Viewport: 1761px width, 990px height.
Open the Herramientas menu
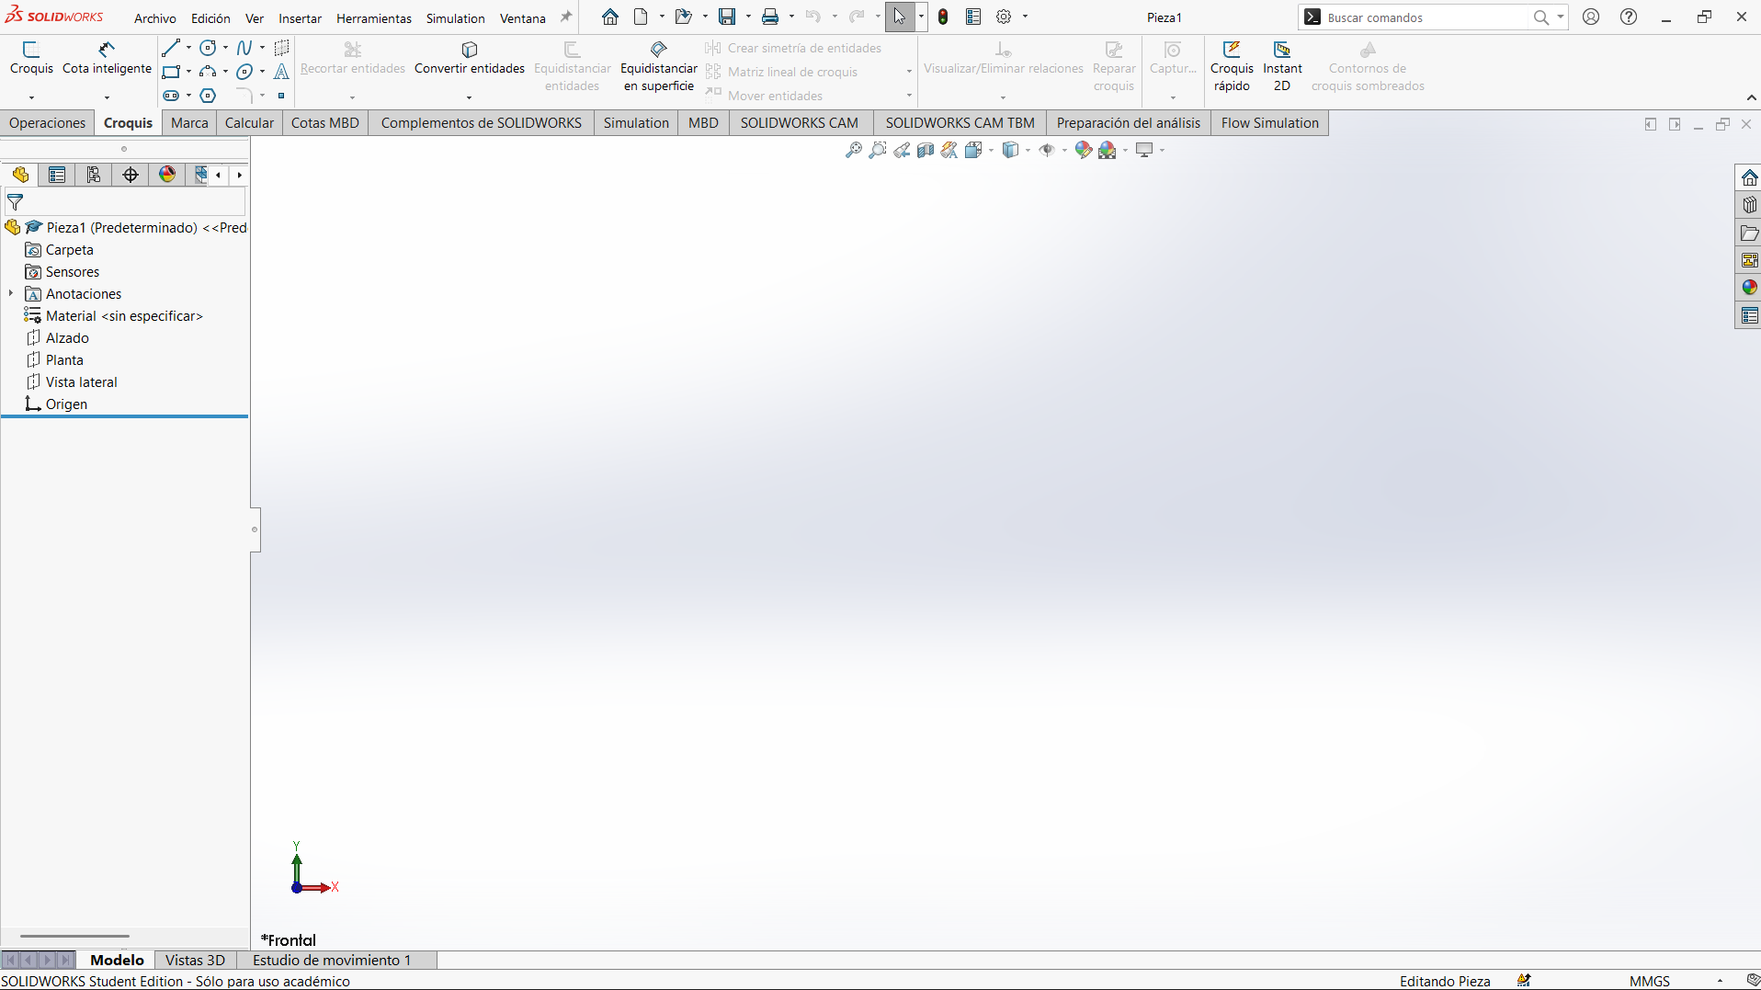[x=374, y=18]
